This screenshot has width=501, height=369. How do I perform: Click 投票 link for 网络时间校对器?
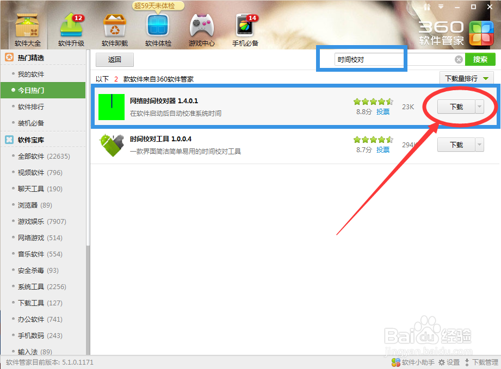383,112
